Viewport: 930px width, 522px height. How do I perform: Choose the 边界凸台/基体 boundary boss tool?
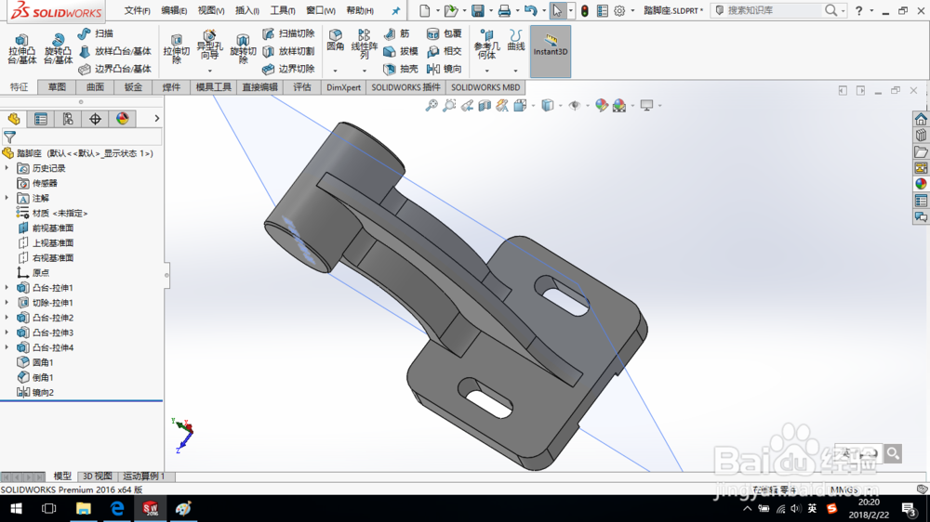(x=115, y=70)
